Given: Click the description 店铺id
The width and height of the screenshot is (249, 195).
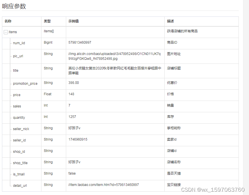Looking at the screenshot, I should click(172, 151).
